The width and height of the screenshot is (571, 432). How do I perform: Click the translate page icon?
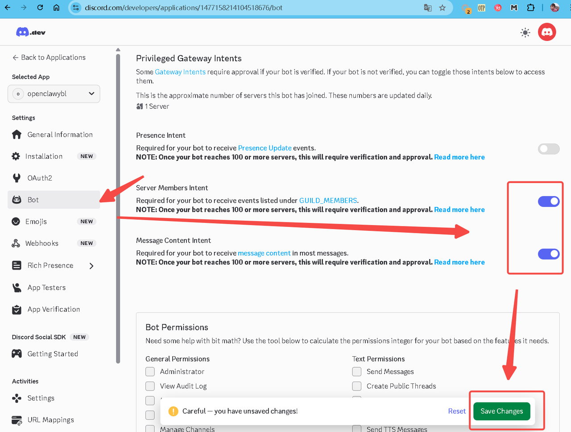coord(428,8)
